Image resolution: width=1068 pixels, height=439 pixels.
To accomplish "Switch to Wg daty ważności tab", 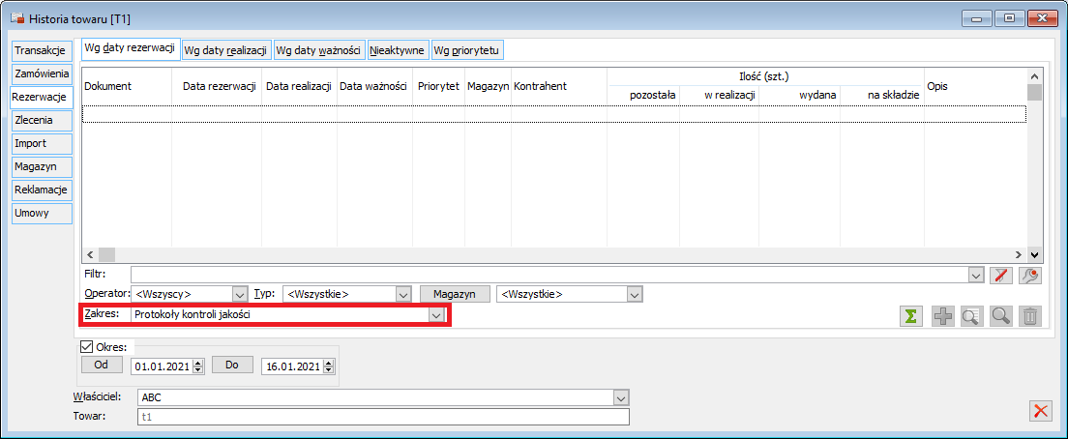I will coord(319,49).
